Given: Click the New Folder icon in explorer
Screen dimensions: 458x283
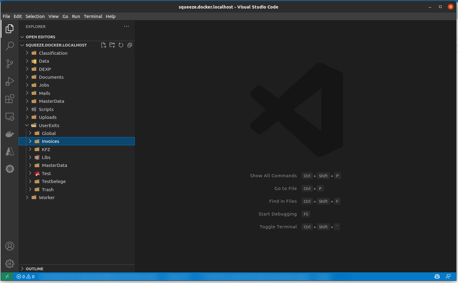Looking at the screenshot, I should [x=112, y=45].
